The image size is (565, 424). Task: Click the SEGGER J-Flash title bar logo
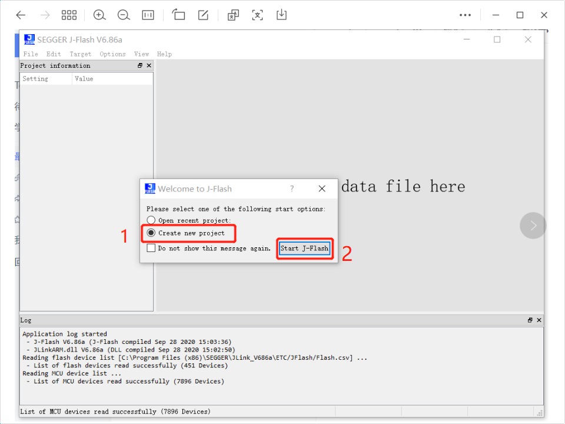click(29, 39)
